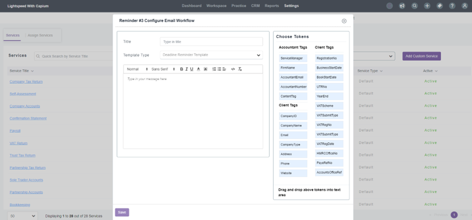This screenshot has height=220, width=472.
Task: Open the Reports menu
Action: (272, 6)
